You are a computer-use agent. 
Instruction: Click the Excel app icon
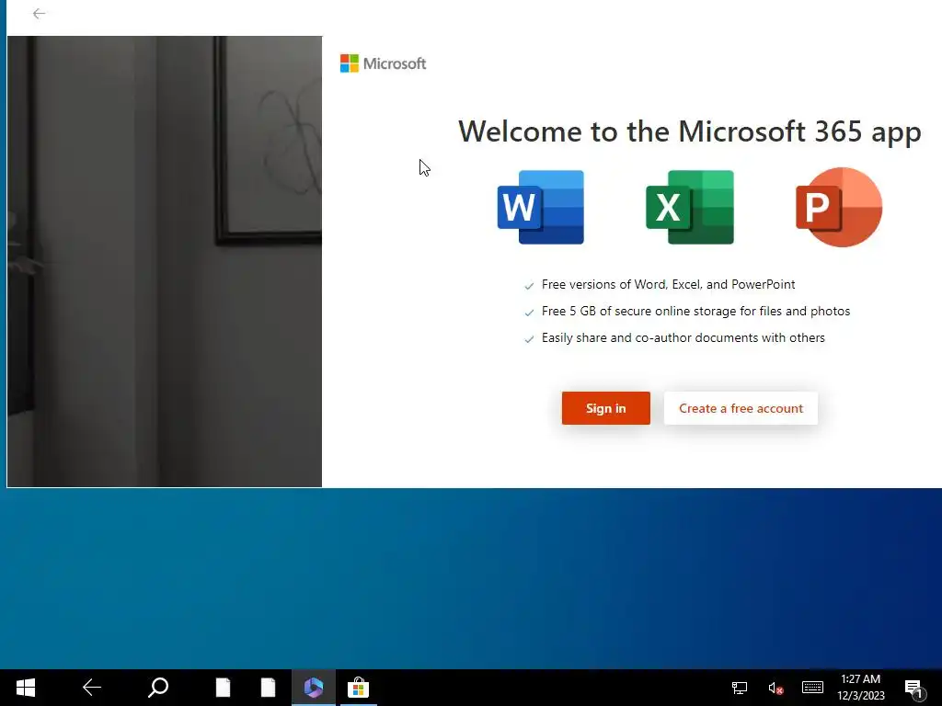coord(690,207)
